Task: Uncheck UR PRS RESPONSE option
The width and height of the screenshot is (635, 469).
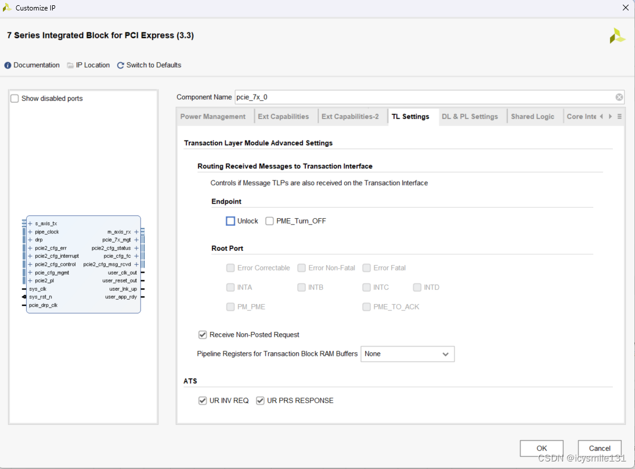Action: click(260, 401)
